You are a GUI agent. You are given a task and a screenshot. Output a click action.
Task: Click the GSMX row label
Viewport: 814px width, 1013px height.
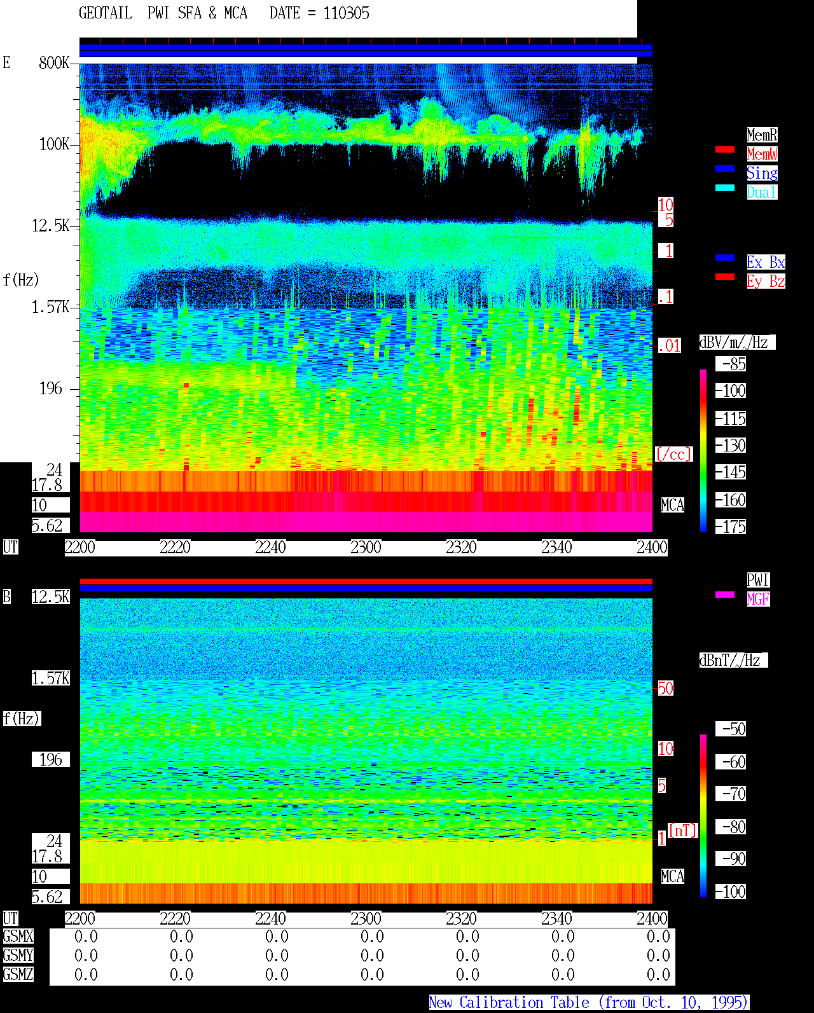18,937
